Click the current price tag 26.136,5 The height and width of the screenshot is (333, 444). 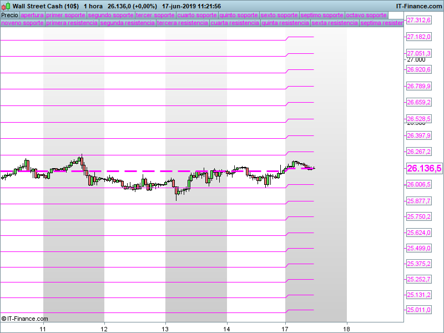click(x=424, y=169)
